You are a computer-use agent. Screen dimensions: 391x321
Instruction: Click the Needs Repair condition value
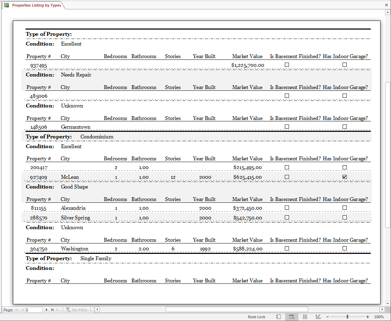coord(76,75)
